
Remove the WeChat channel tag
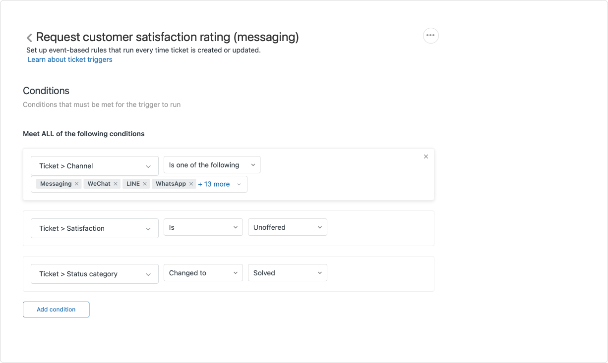(116, 184)
